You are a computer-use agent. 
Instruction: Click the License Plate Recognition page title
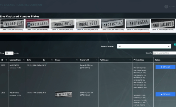click(x=21, y=5)
